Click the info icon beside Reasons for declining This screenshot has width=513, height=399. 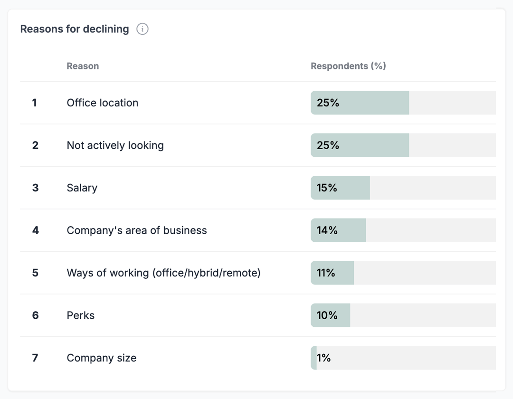pos(142,29)
